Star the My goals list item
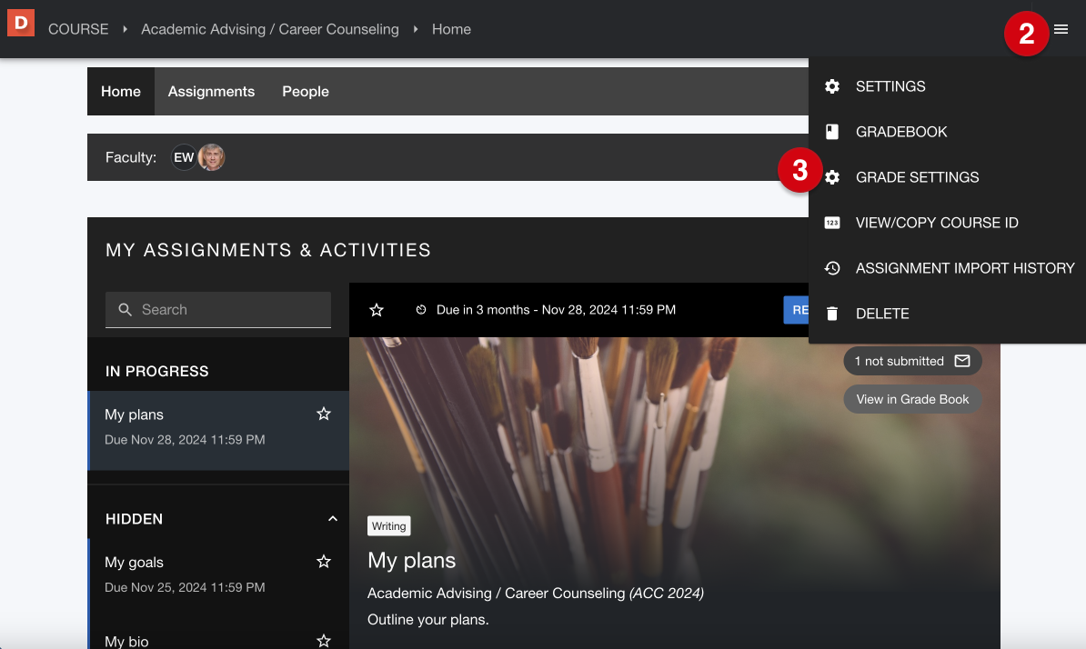The height and width of the screenshot is (649, 1086). pos(324,561)
